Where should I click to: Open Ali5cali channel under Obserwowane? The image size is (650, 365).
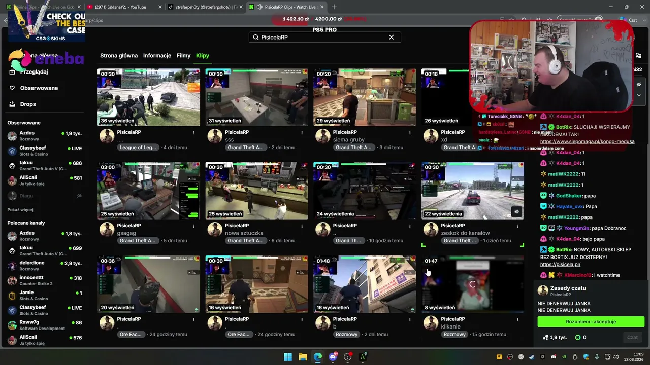[x=45, y=180]
